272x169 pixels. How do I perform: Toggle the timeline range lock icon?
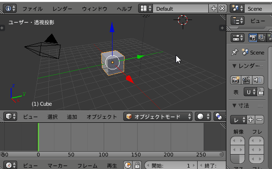(x=137, y=165)
